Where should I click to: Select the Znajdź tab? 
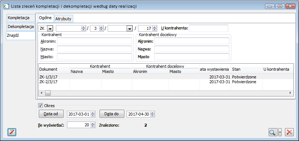point(21,35)
